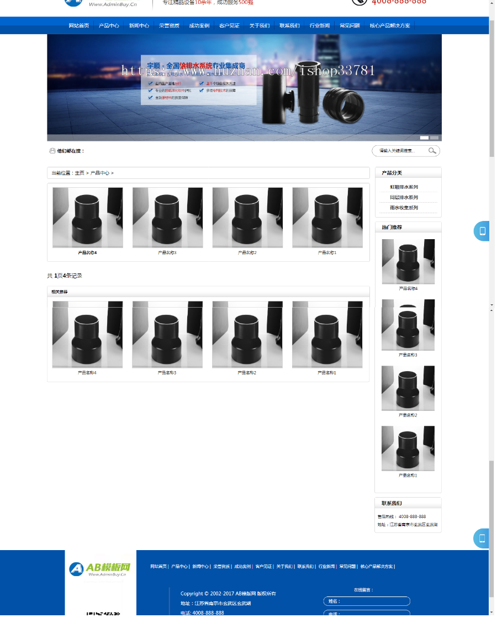
Task: Open 产品名称4 thumbnail in product list
Action: pyautogui.click(x=87, y=218)
